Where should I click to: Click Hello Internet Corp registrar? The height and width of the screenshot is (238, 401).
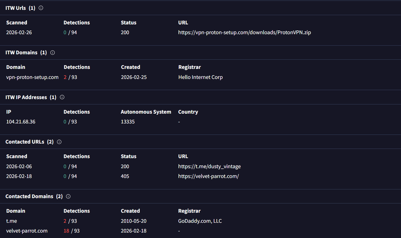point(200,77)
